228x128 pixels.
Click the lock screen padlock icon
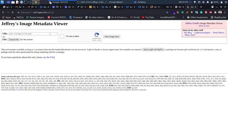pyautogui.click(x=222, y=2)
